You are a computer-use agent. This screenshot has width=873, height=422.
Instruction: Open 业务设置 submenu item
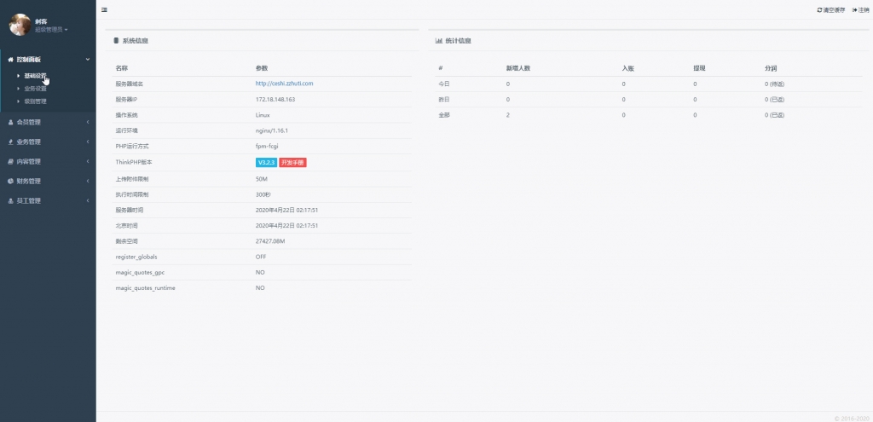[35, 88]
